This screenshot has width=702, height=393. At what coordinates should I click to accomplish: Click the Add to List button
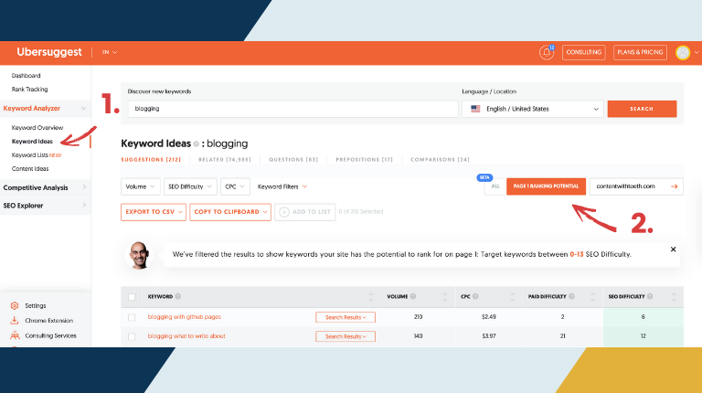tap(305, 212)
